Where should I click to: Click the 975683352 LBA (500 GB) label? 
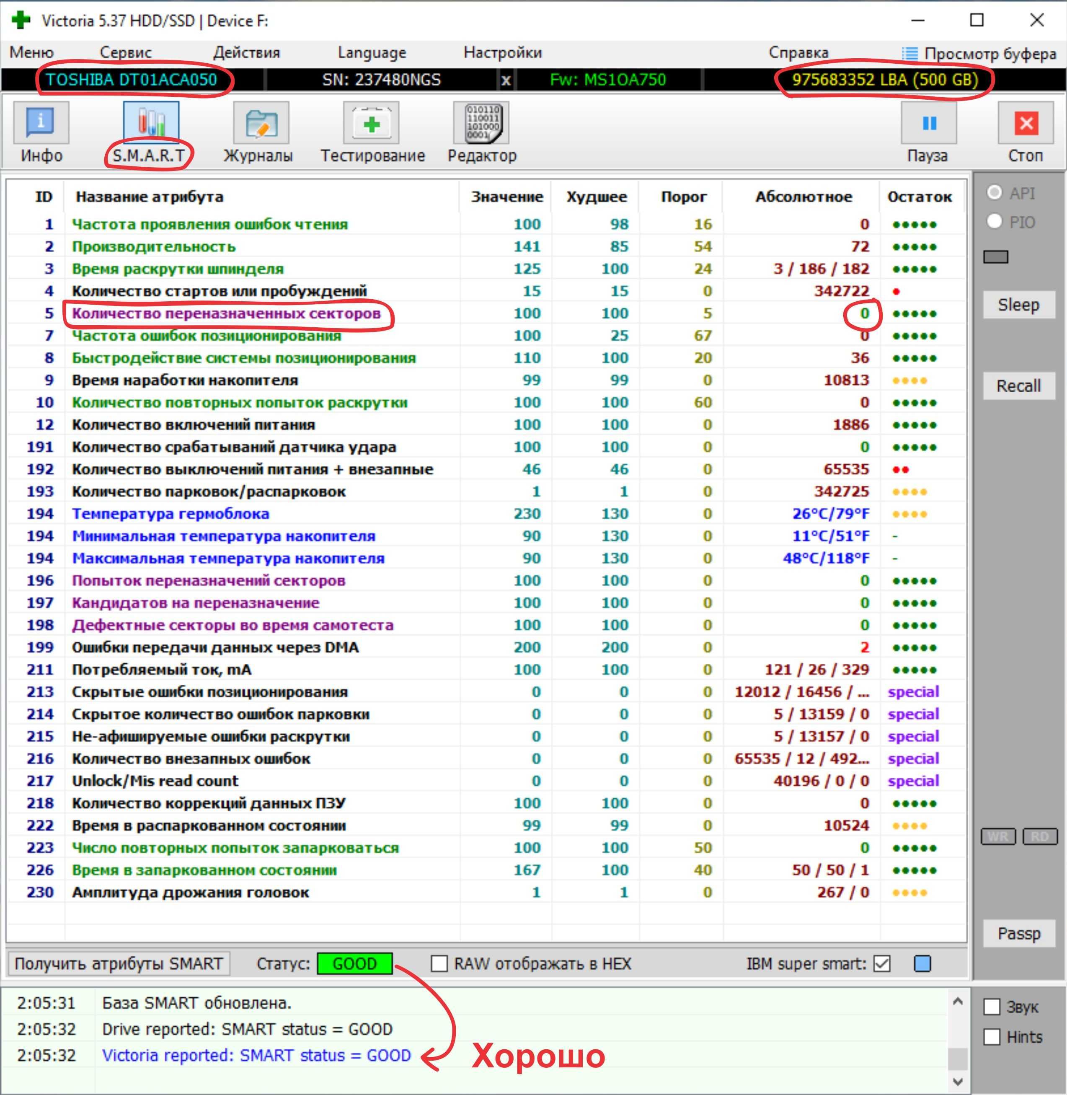click(x=885, y=80)
